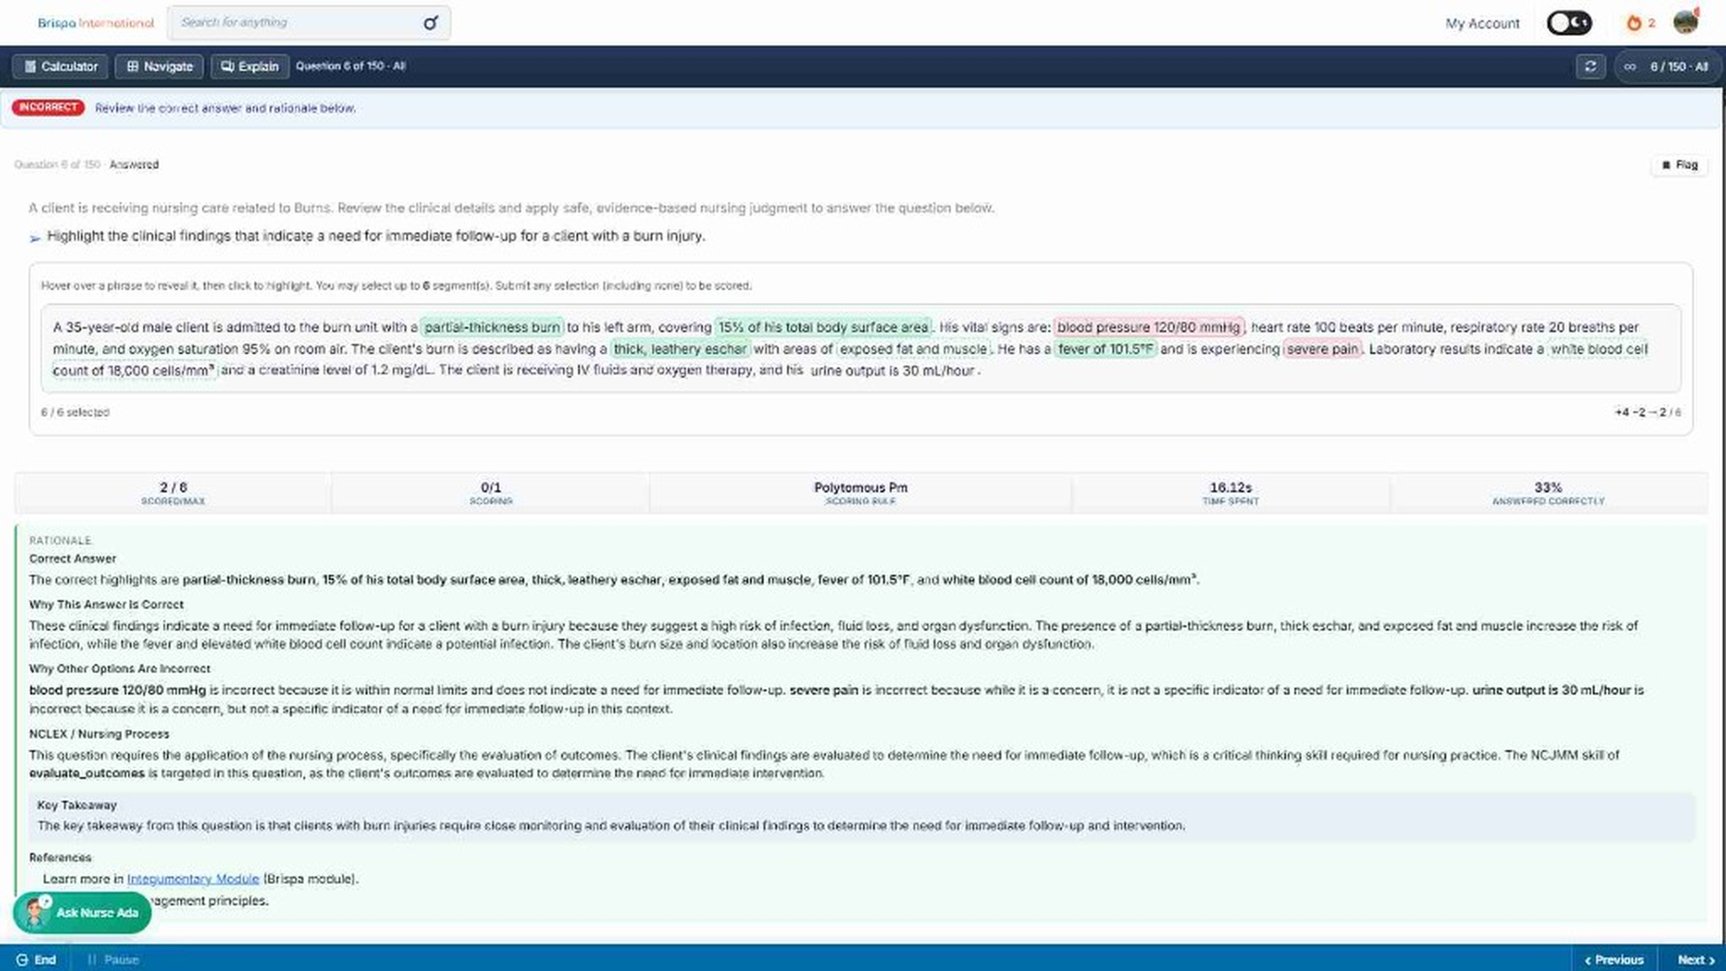Image resolution: width=1726 pixels, height=971 pixels.
Task: Click the refresh icon in the toolbar
Action: tap(1590, 67)
